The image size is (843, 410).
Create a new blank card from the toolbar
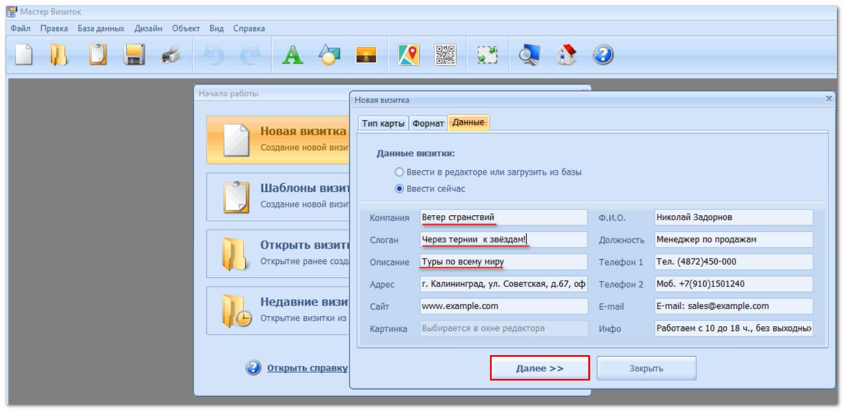pyautogui.click(x=24, y=54)
